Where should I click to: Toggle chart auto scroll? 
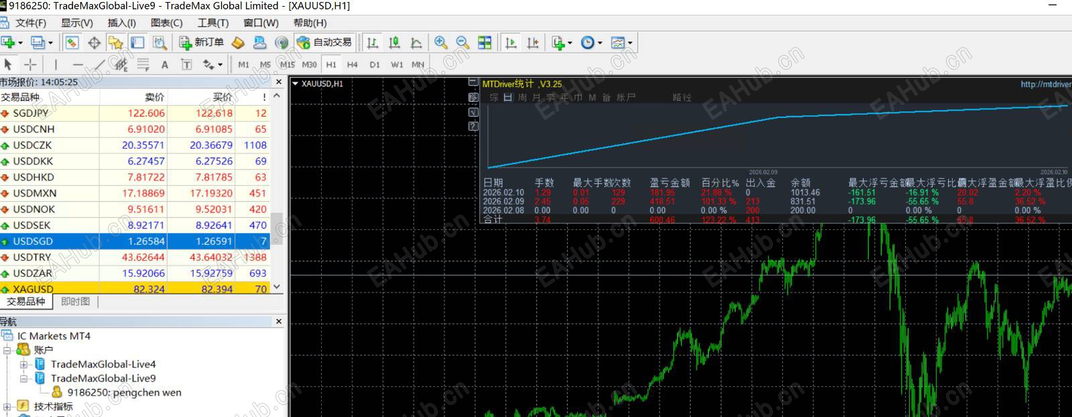pos(511,43)
